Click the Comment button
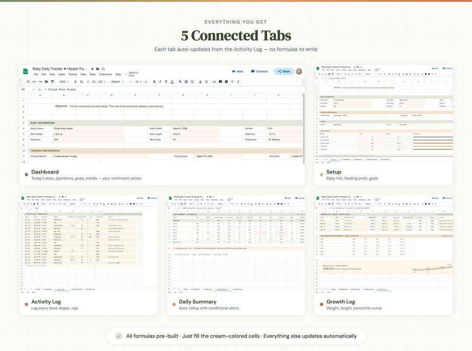 coord(260,71)
